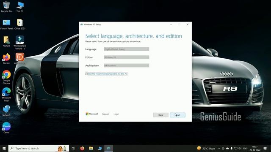This screenshot has height=152, width=271.
Task: Open the weather widget showing 22°C Haze
Action: (206, 148)
